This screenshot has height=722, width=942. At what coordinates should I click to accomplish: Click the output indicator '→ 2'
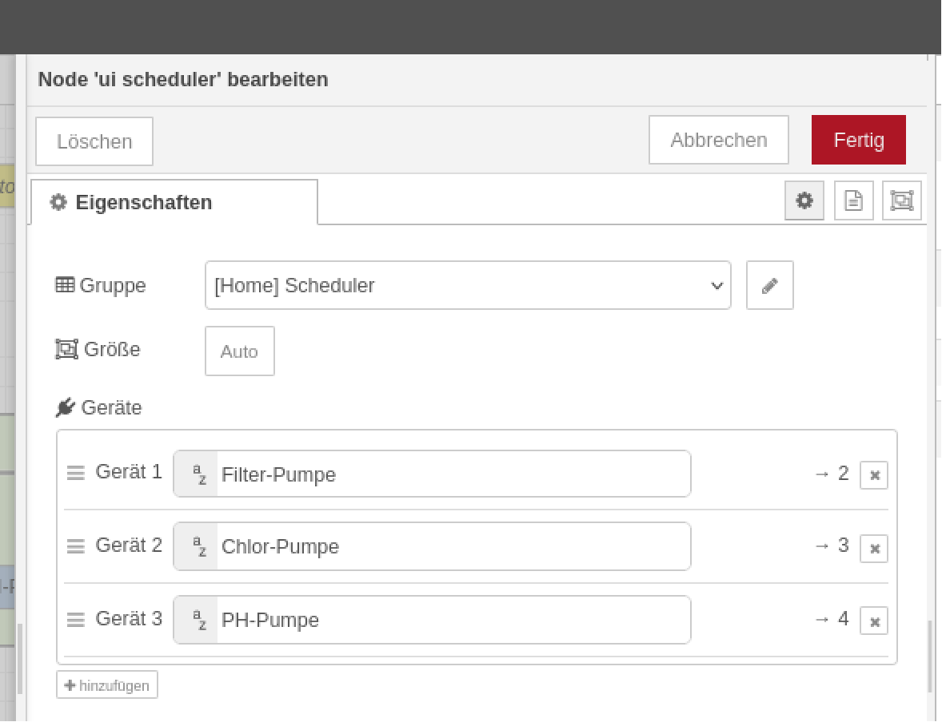point(832,474)
